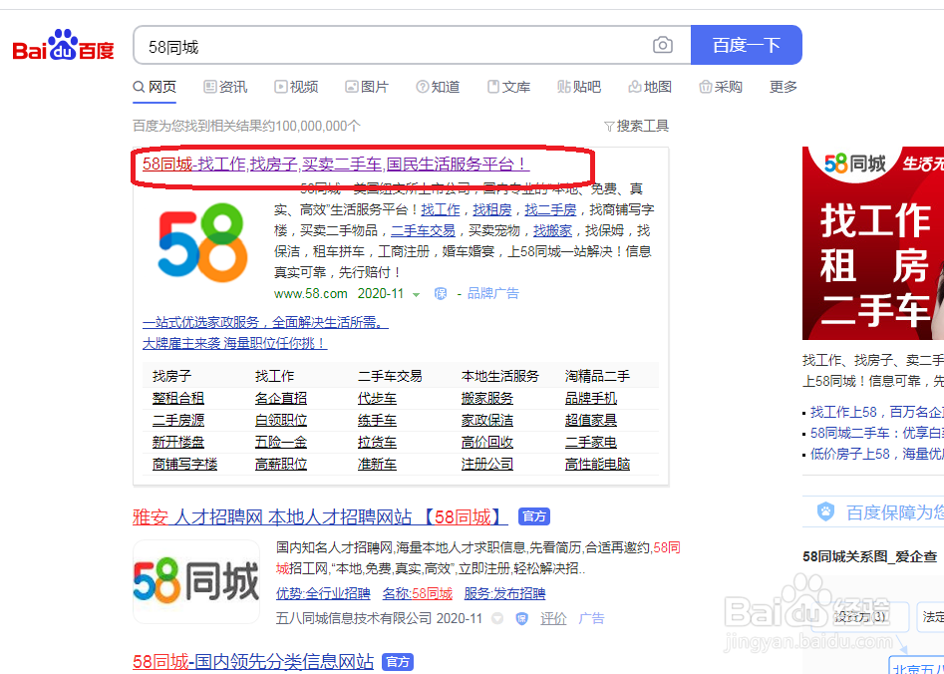
Task: Open the 商铺写字楼 link
Action: (184, 465)
